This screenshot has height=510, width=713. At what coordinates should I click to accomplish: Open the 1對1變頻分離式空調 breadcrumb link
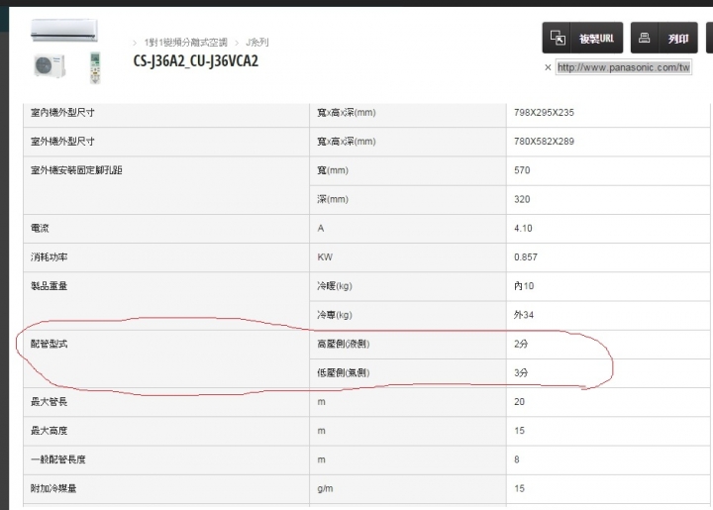185,43
